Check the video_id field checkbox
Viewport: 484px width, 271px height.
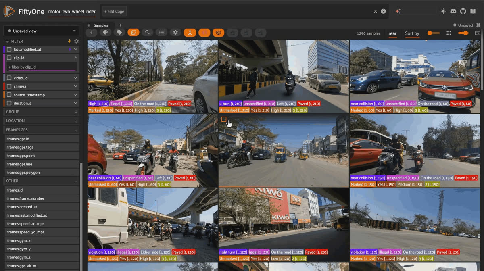[x=9, y=78]
